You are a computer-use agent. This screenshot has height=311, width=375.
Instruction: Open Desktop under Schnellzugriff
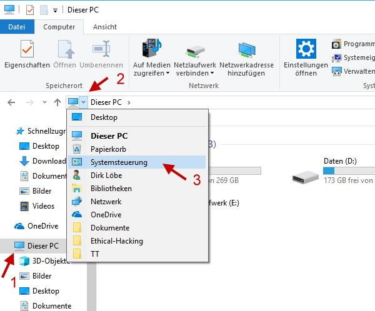[x=39, y=146]
